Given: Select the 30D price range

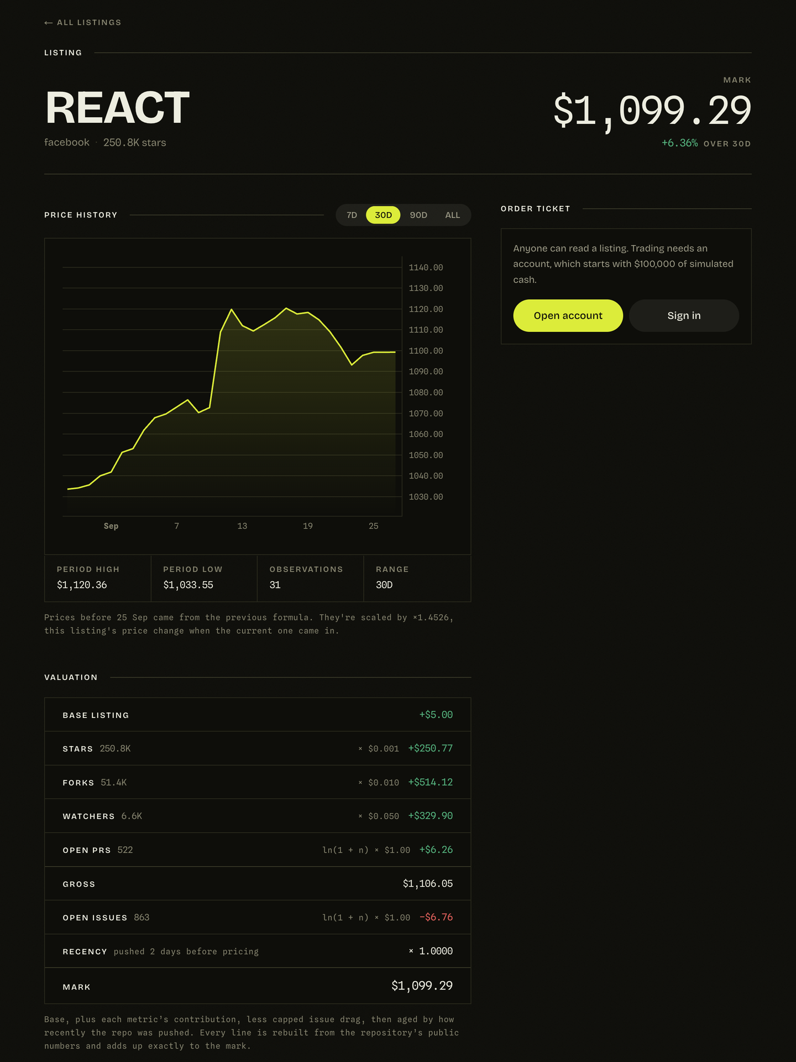Looking at the screenshot, I should [383, 215].
